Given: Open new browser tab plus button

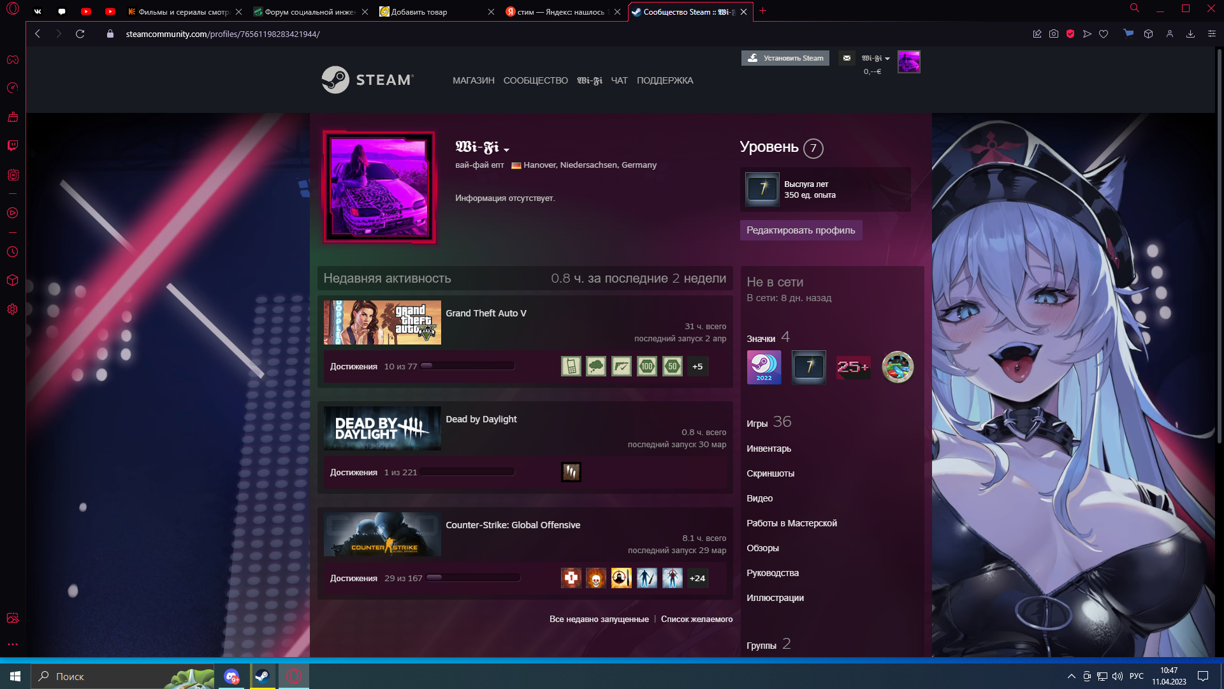Looking at the screenshot, I should point(762,11).
